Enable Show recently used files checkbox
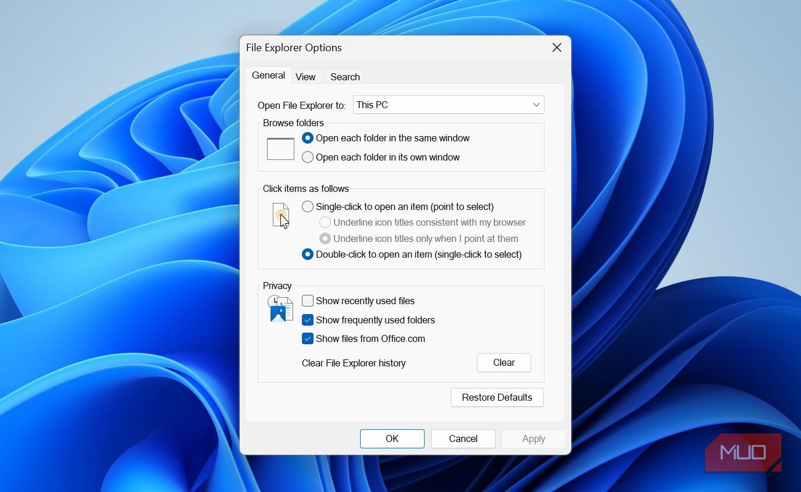Screen dimensions: 801x492 (x=308, y=301)
